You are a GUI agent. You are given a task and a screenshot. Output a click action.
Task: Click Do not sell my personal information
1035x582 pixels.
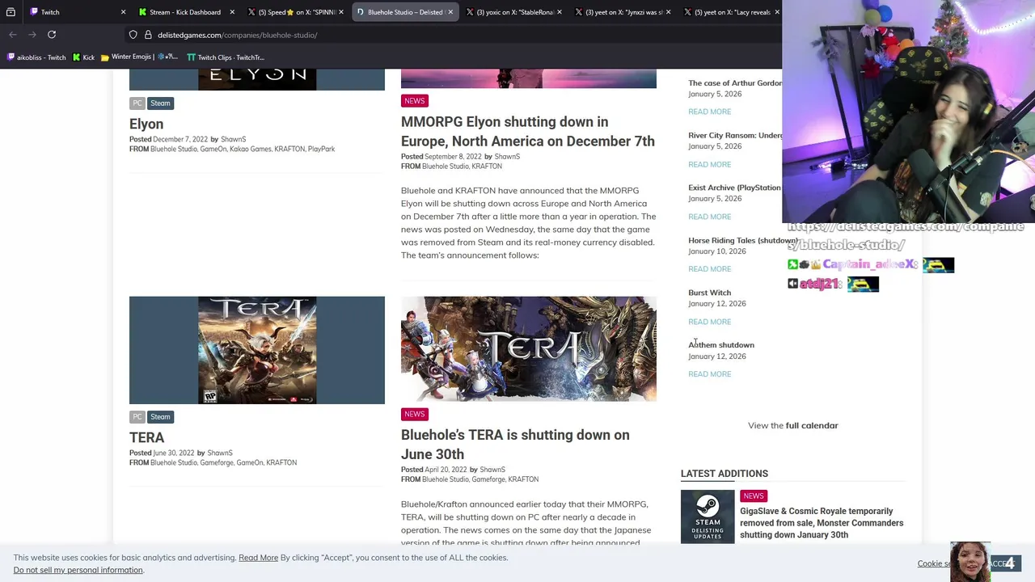[x=78, y=570]
